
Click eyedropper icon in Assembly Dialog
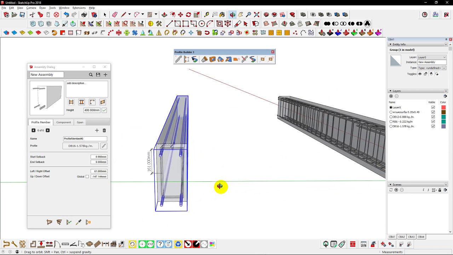point(79,222)
